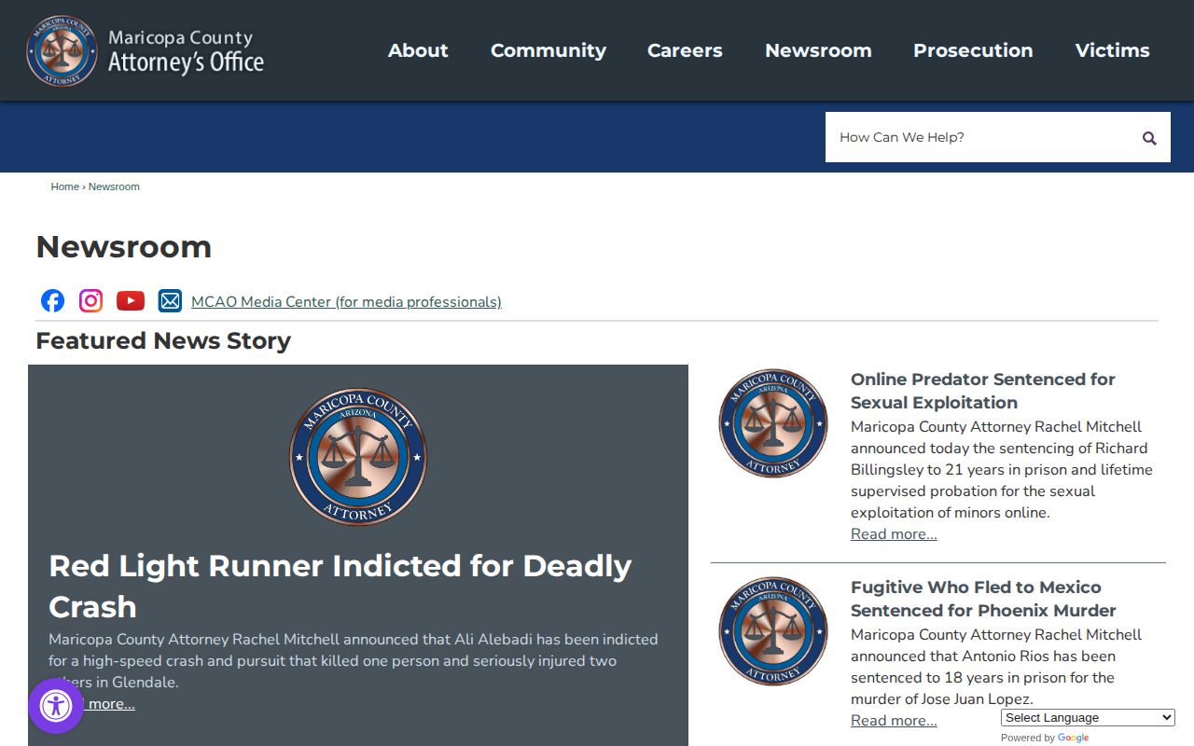
Task: Click the Newsroom page title
Action: [x=124, y=246]
